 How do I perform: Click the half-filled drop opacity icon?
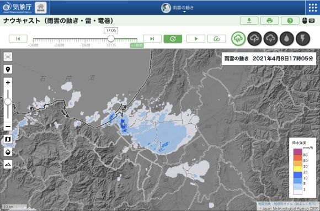8,152
